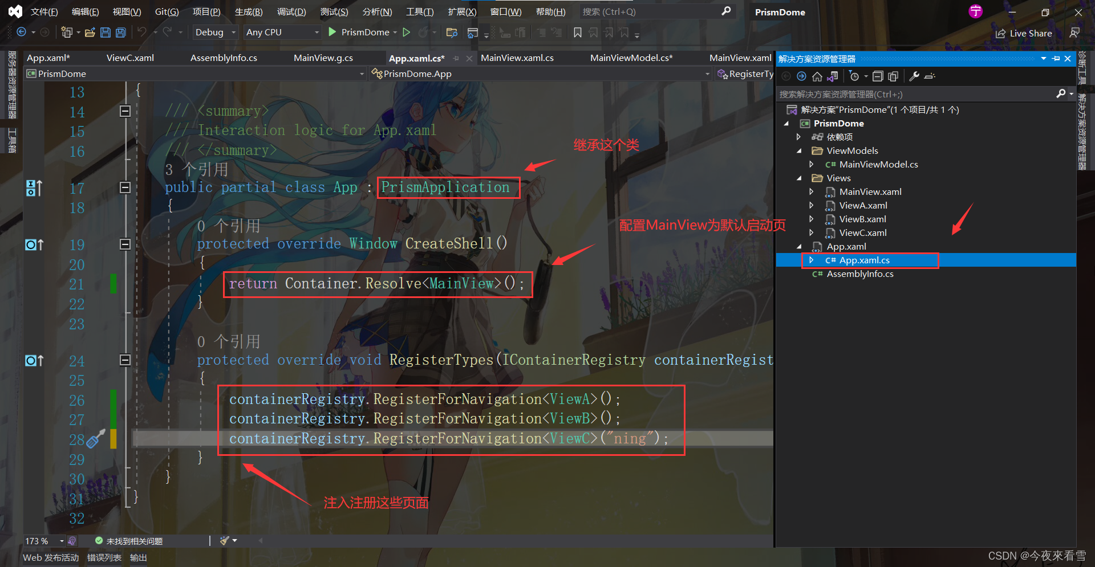Screen dimensions: 1095x567
Task: Switch views icon in Solution Explorer toolbar
Action: click(x=833, y=76)
